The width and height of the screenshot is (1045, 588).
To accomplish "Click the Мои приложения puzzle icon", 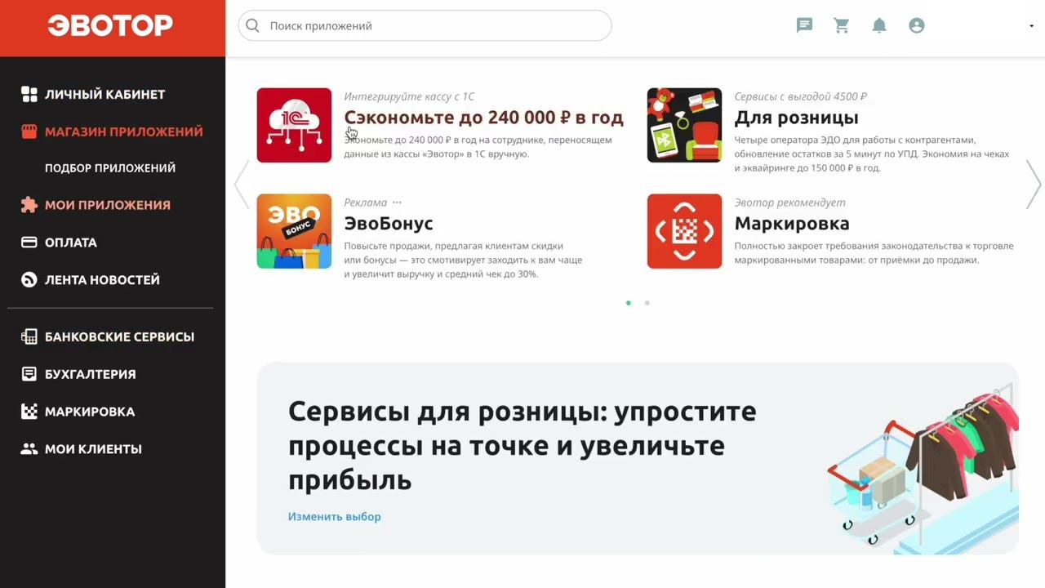I will 29,205.
